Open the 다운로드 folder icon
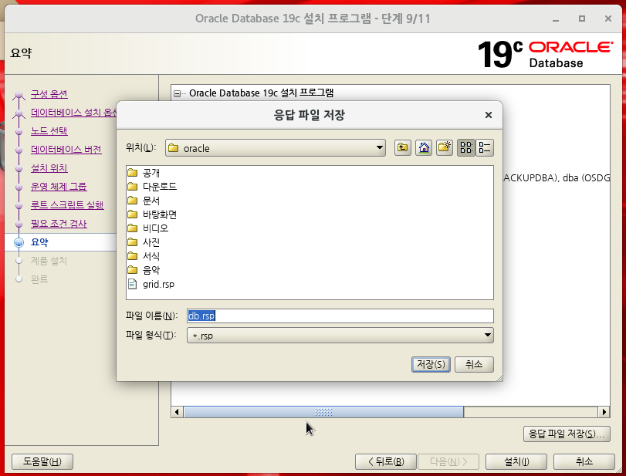The image size is (626, 476). (x=133, y=187)
